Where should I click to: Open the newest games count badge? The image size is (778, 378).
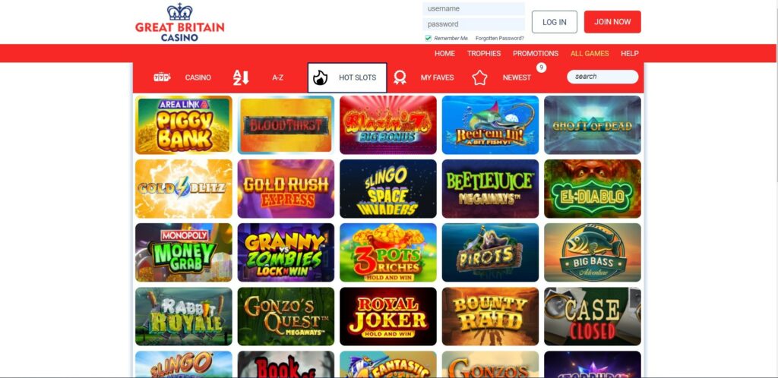coord(541,68)
